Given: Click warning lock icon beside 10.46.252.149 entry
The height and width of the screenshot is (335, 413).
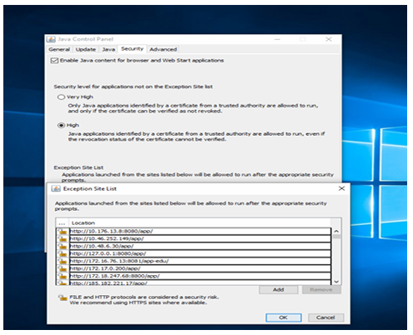Looking at the screenshot, I should (63, 238).
